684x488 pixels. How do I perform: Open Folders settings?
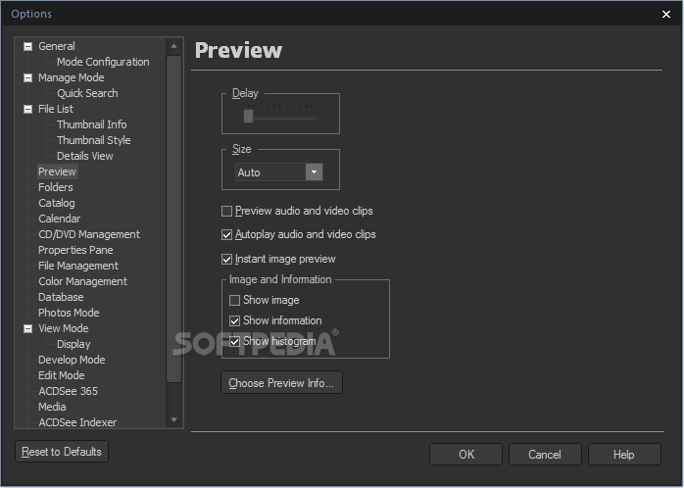[x=56, y=187]
